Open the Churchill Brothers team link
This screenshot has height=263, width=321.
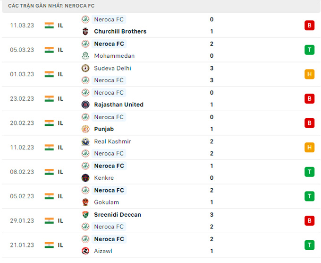[120, 32]
